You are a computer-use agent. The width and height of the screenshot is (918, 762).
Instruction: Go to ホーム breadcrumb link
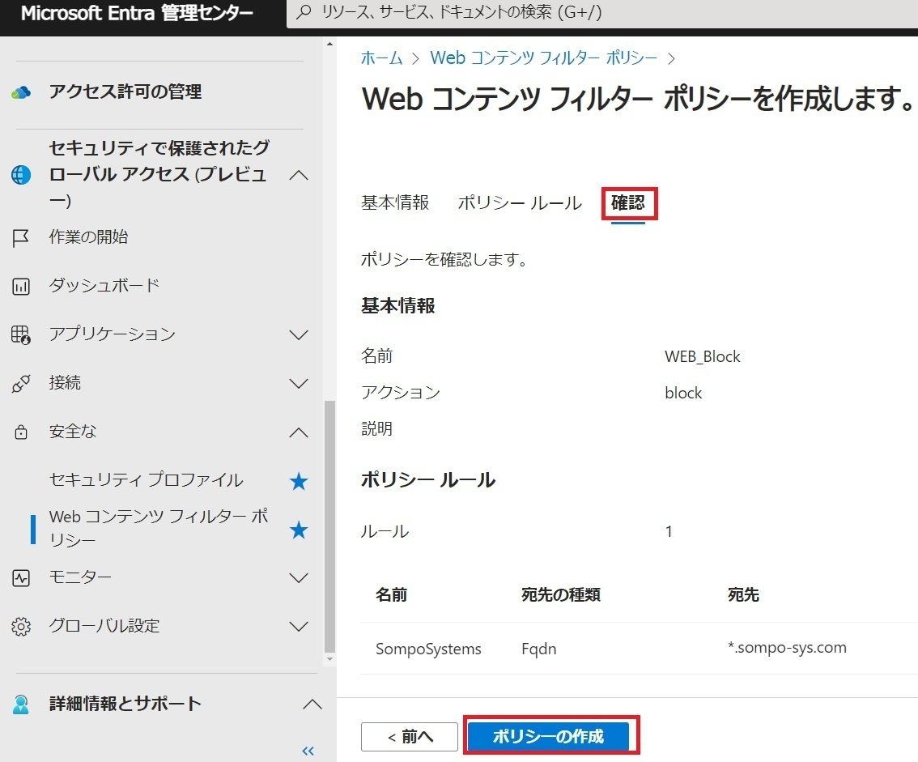[x=382, y=57]
